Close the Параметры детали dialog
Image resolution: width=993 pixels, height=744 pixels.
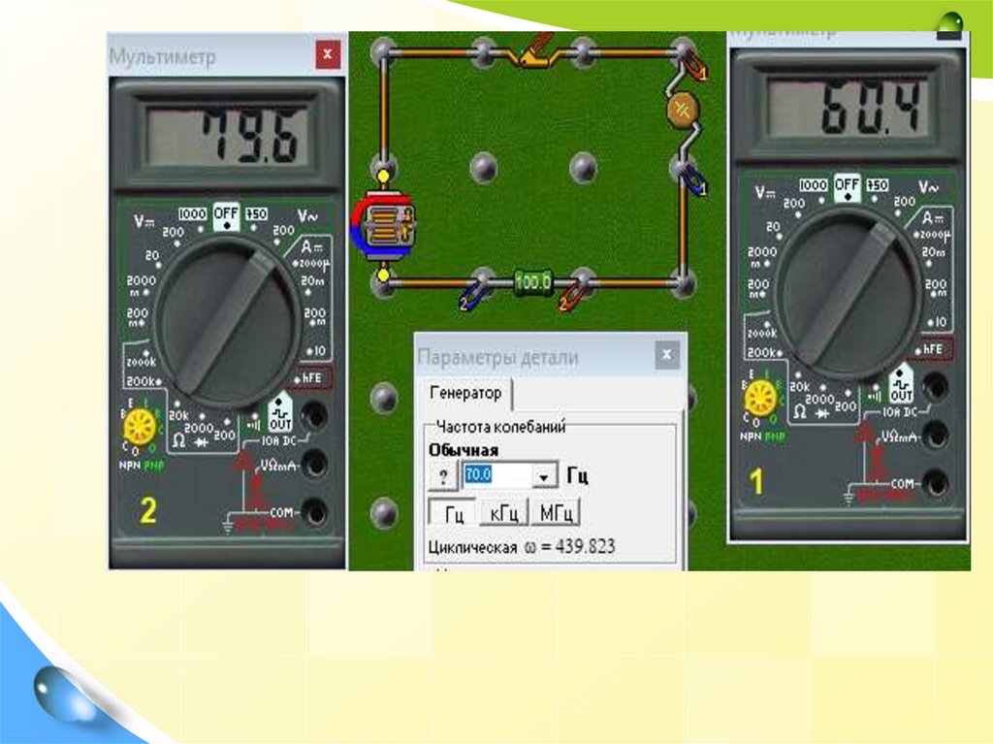[666, 355]
